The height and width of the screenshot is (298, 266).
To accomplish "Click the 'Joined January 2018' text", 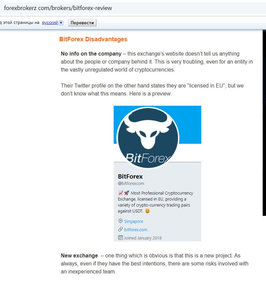I will pos(143,238).
